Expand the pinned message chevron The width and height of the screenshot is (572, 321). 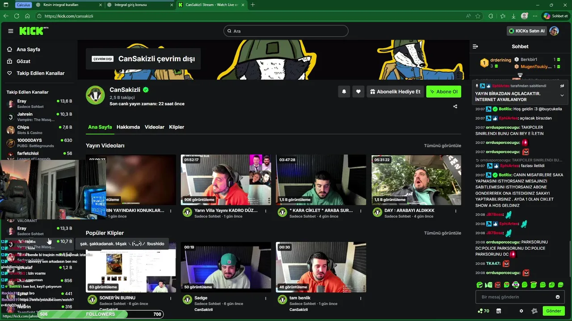click(562, 95)
